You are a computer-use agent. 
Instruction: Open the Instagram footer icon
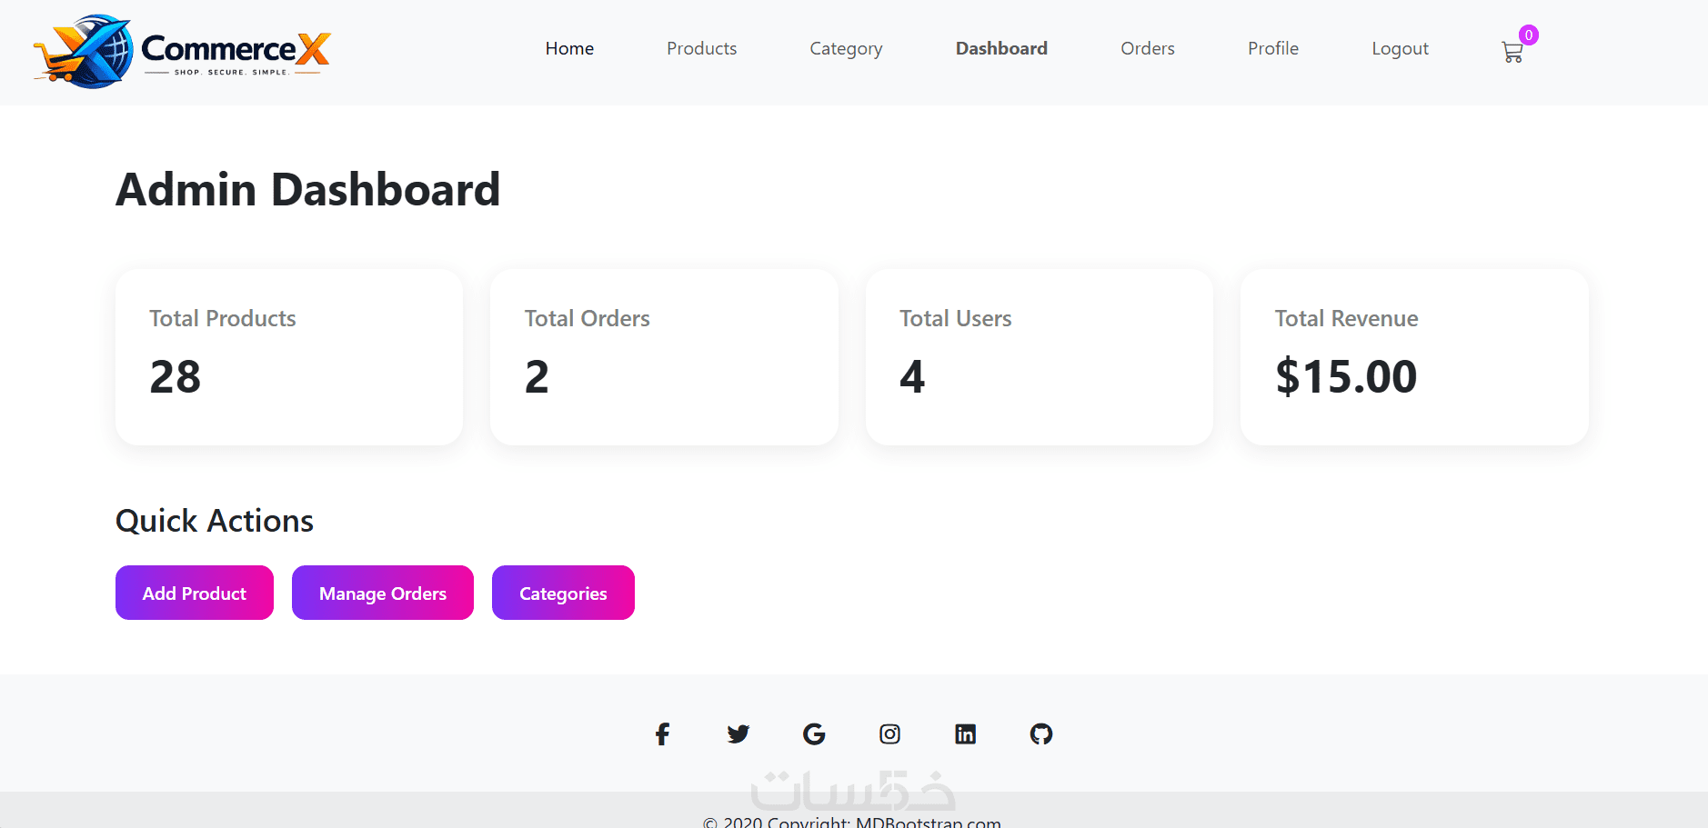coord(889,733)
